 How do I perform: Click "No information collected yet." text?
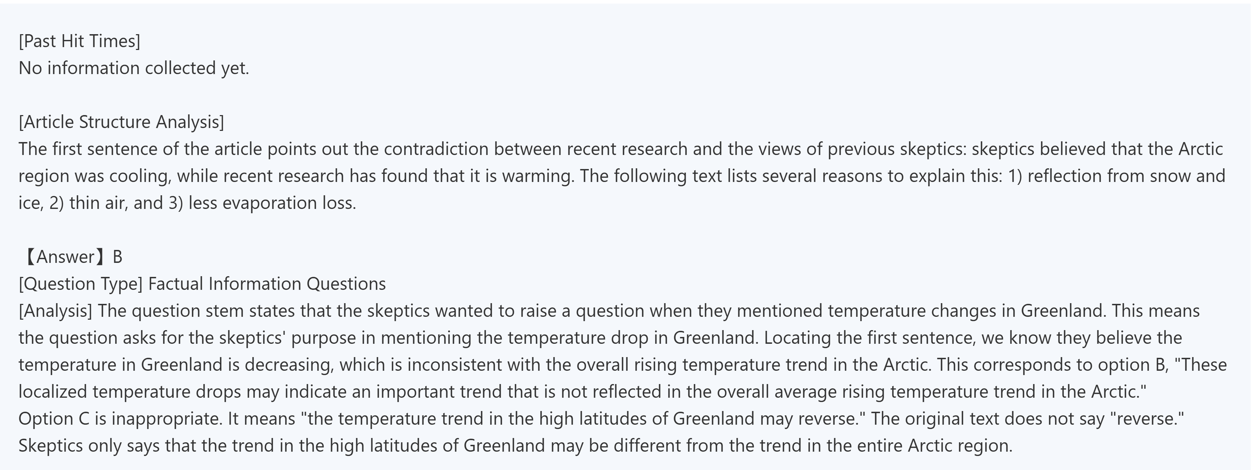click(x=133, y=68)
